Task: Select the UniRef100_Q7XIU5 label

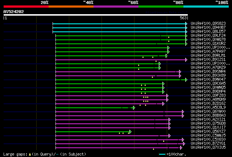Action: click(x=208, y=148)
